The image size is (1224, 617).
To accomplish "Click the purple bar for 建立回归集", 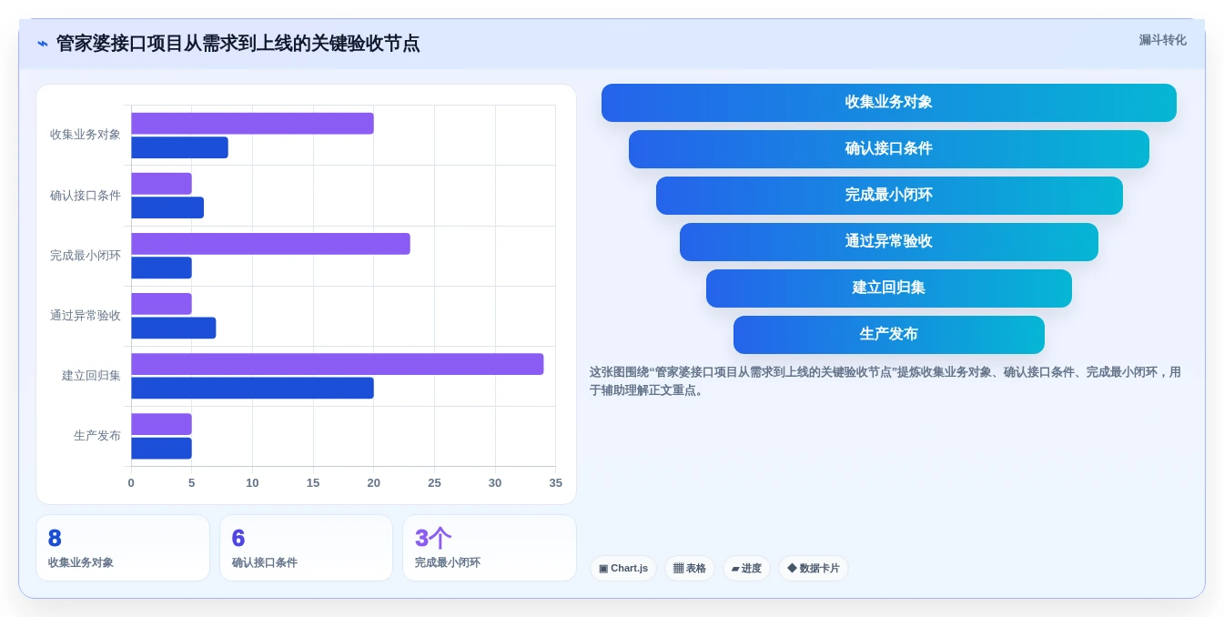I will point(337,364).
